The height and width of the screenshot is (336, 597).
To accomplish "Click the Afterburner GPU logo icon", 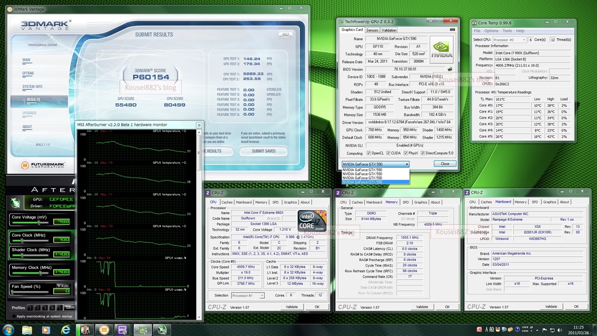I will (x=16, y=203).
